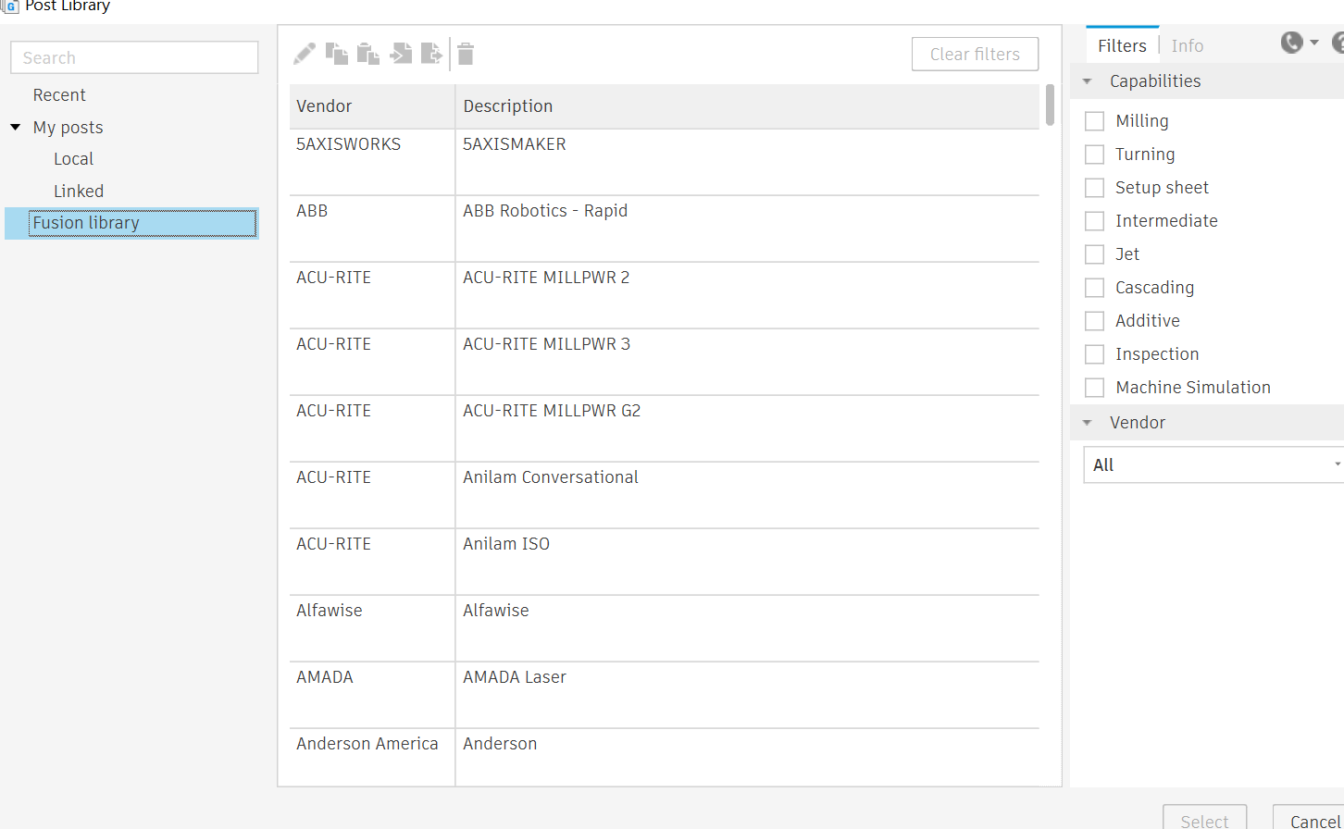The image size is (1344, 829).
Task: Select the 5AXISMAKER post description
Action: pos(515,144)
